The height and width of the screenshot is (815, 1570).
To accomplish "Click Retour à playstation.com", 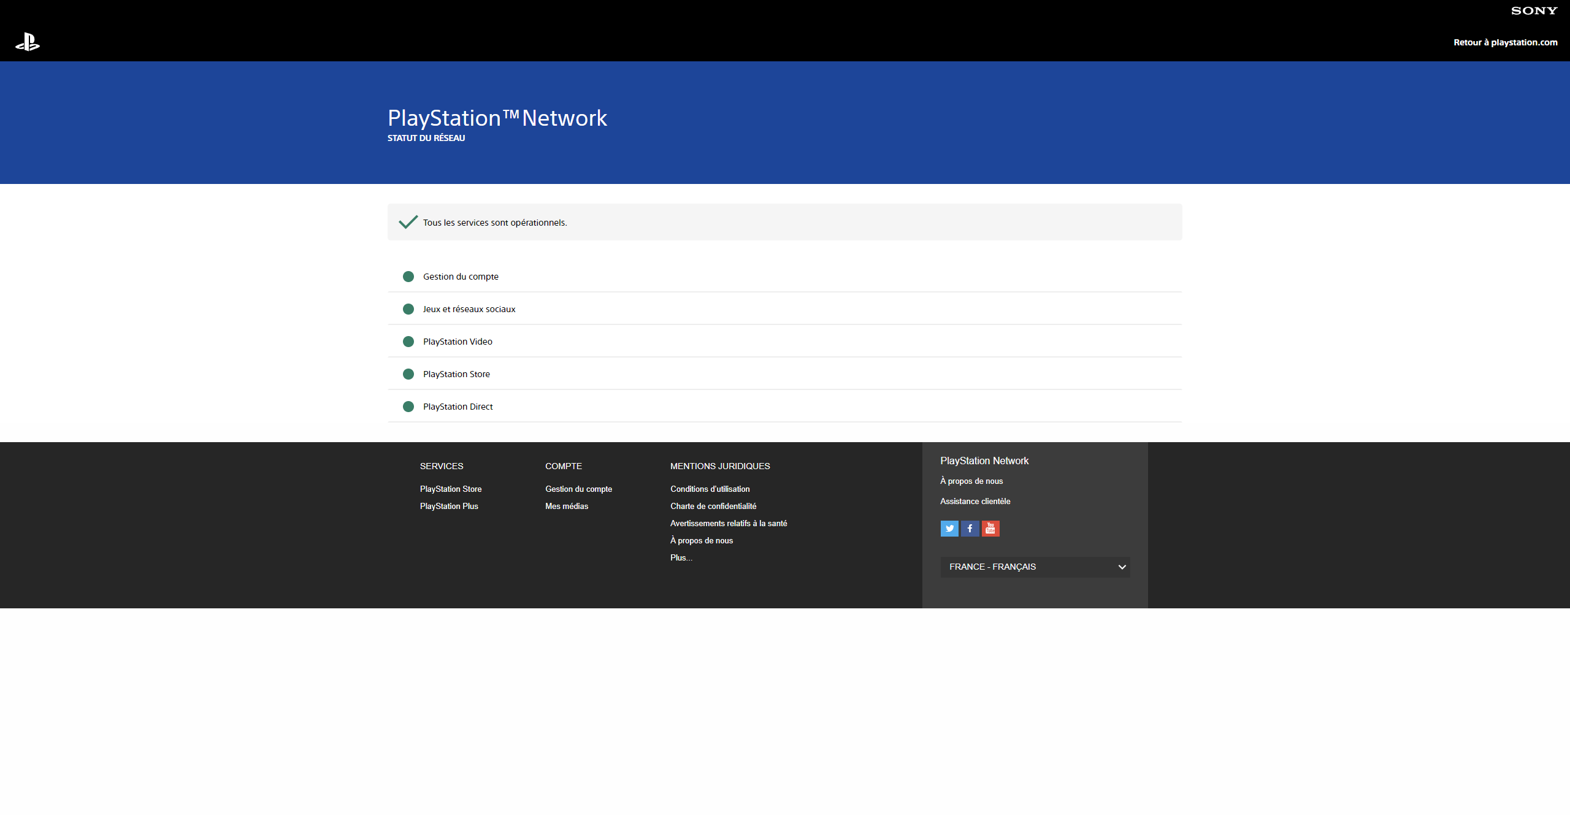I will pyautogui.click(x=1506, y=42).
